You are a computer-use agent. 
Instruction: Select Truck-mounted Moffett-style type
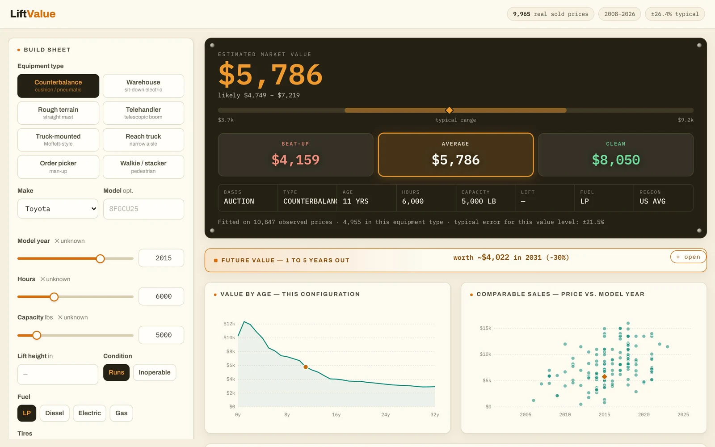(x=58, y=140)
